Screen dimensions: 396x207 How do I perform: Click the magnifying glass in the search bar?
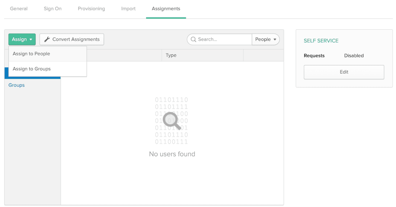[193, 39]
